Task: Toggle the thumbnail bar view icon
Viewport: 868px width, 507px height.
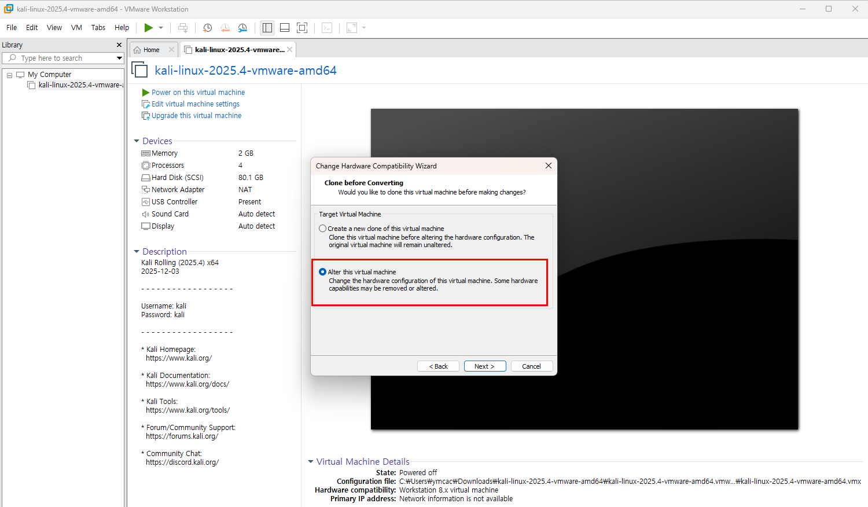Action: point(285,28)
